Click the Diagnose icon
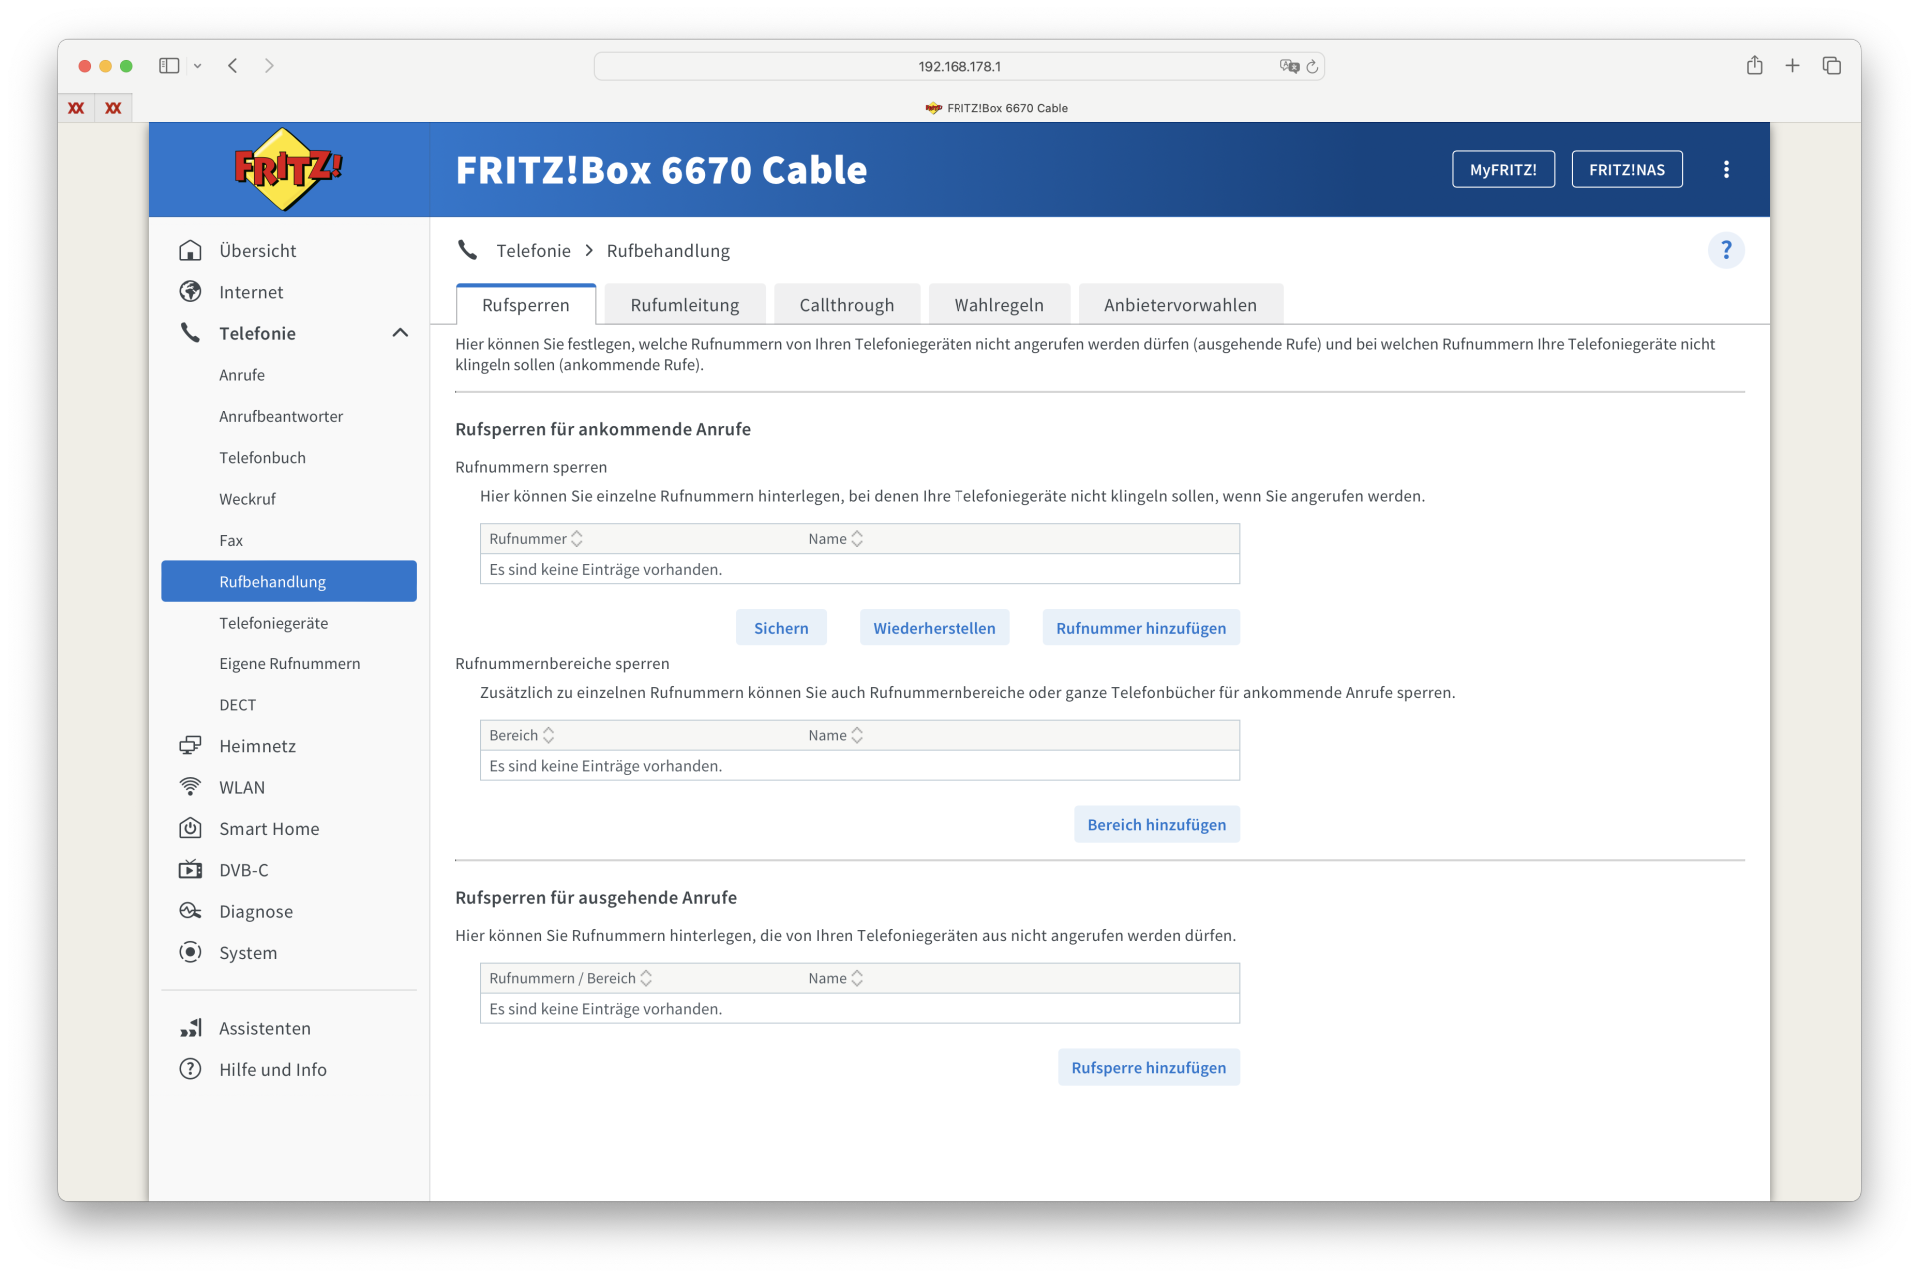Viewport: 1919px width, 1278px height. coord(190,911)
